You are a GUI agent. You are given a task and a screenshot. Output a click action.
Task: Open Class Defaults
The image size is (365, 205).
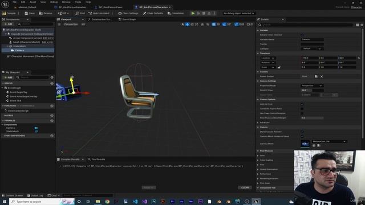click(153, 13)
